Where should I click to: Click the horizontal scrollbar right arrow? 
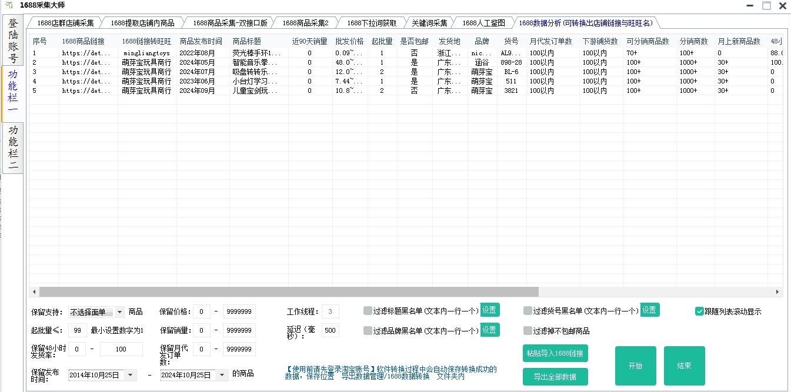click(x=777, y=292)
